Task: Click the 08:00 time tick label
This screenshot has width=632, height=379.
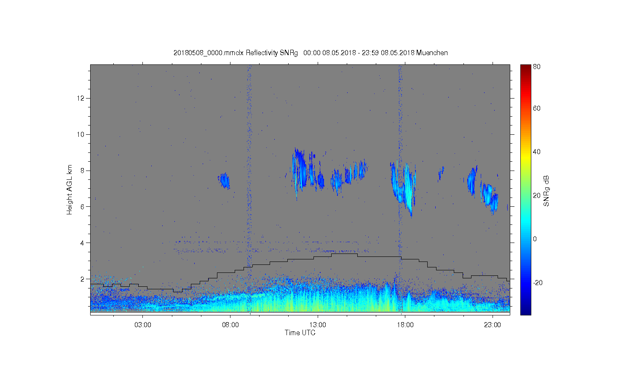Action: tap(230, 325)
